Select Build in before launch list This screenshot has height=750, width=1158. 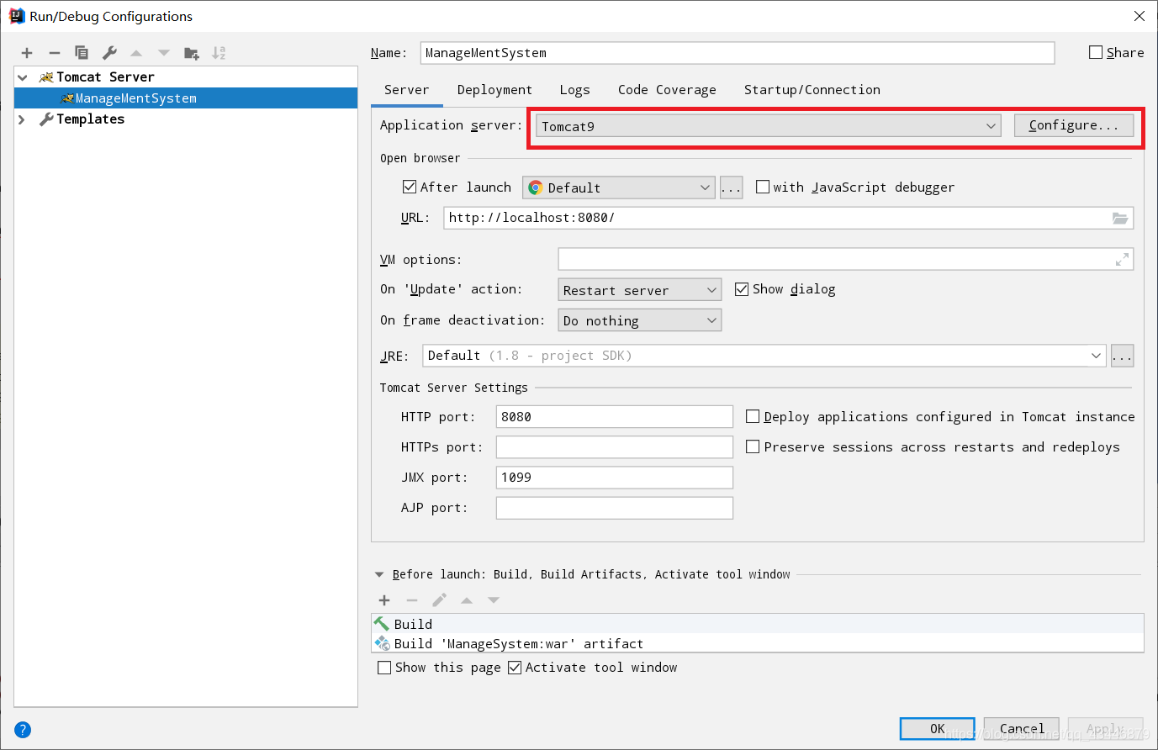pyautogui.click(x=758, y=624)
